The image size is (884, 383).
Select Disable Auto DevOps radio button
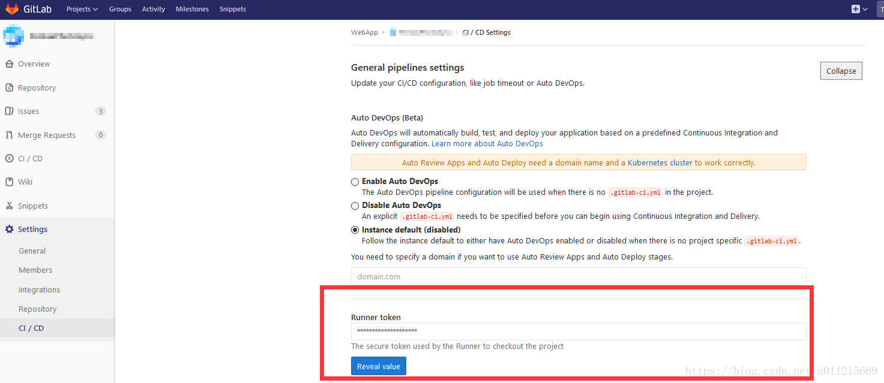pyautogui.click(x=355, y=206)
